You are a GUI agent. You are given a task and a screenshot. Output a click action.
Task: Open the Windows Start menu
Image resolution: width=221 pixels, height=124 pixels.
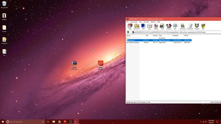[3, 122]
